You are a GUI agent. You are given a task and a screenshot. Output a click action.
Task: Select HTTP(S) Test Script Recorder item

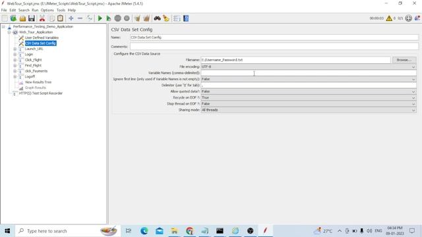(x=41, y=93)
